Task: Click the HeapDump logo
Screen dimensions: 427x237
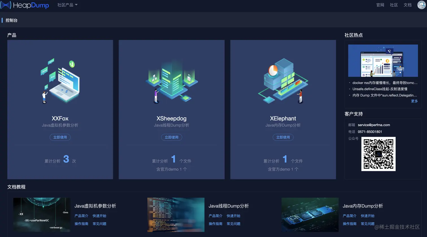Action: (x=25, y=5)
